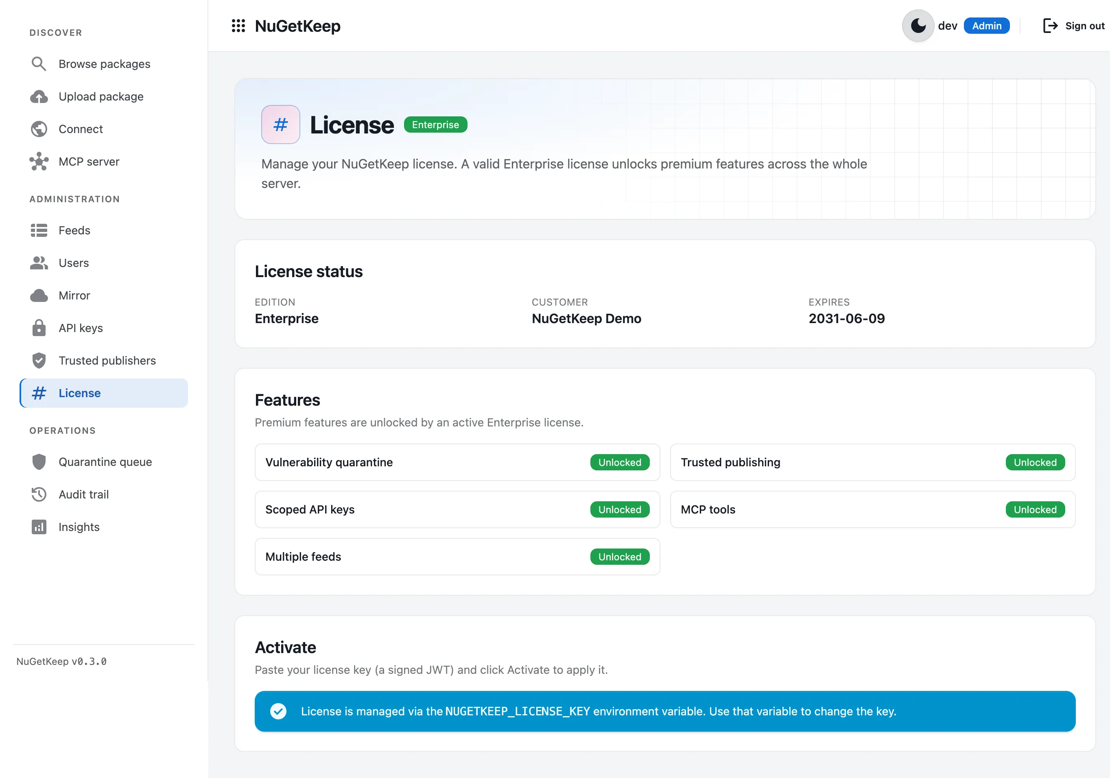
Task: Click the MCP tools feature label
Action: click(708, 509)
